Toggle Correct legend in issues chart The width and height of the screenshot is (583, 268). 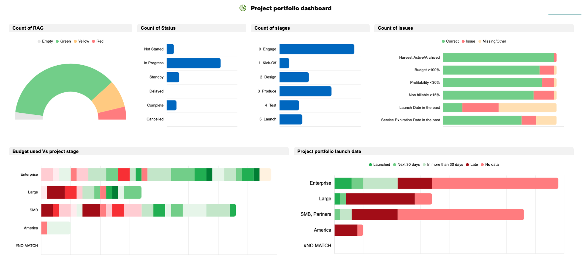[450, 41]
